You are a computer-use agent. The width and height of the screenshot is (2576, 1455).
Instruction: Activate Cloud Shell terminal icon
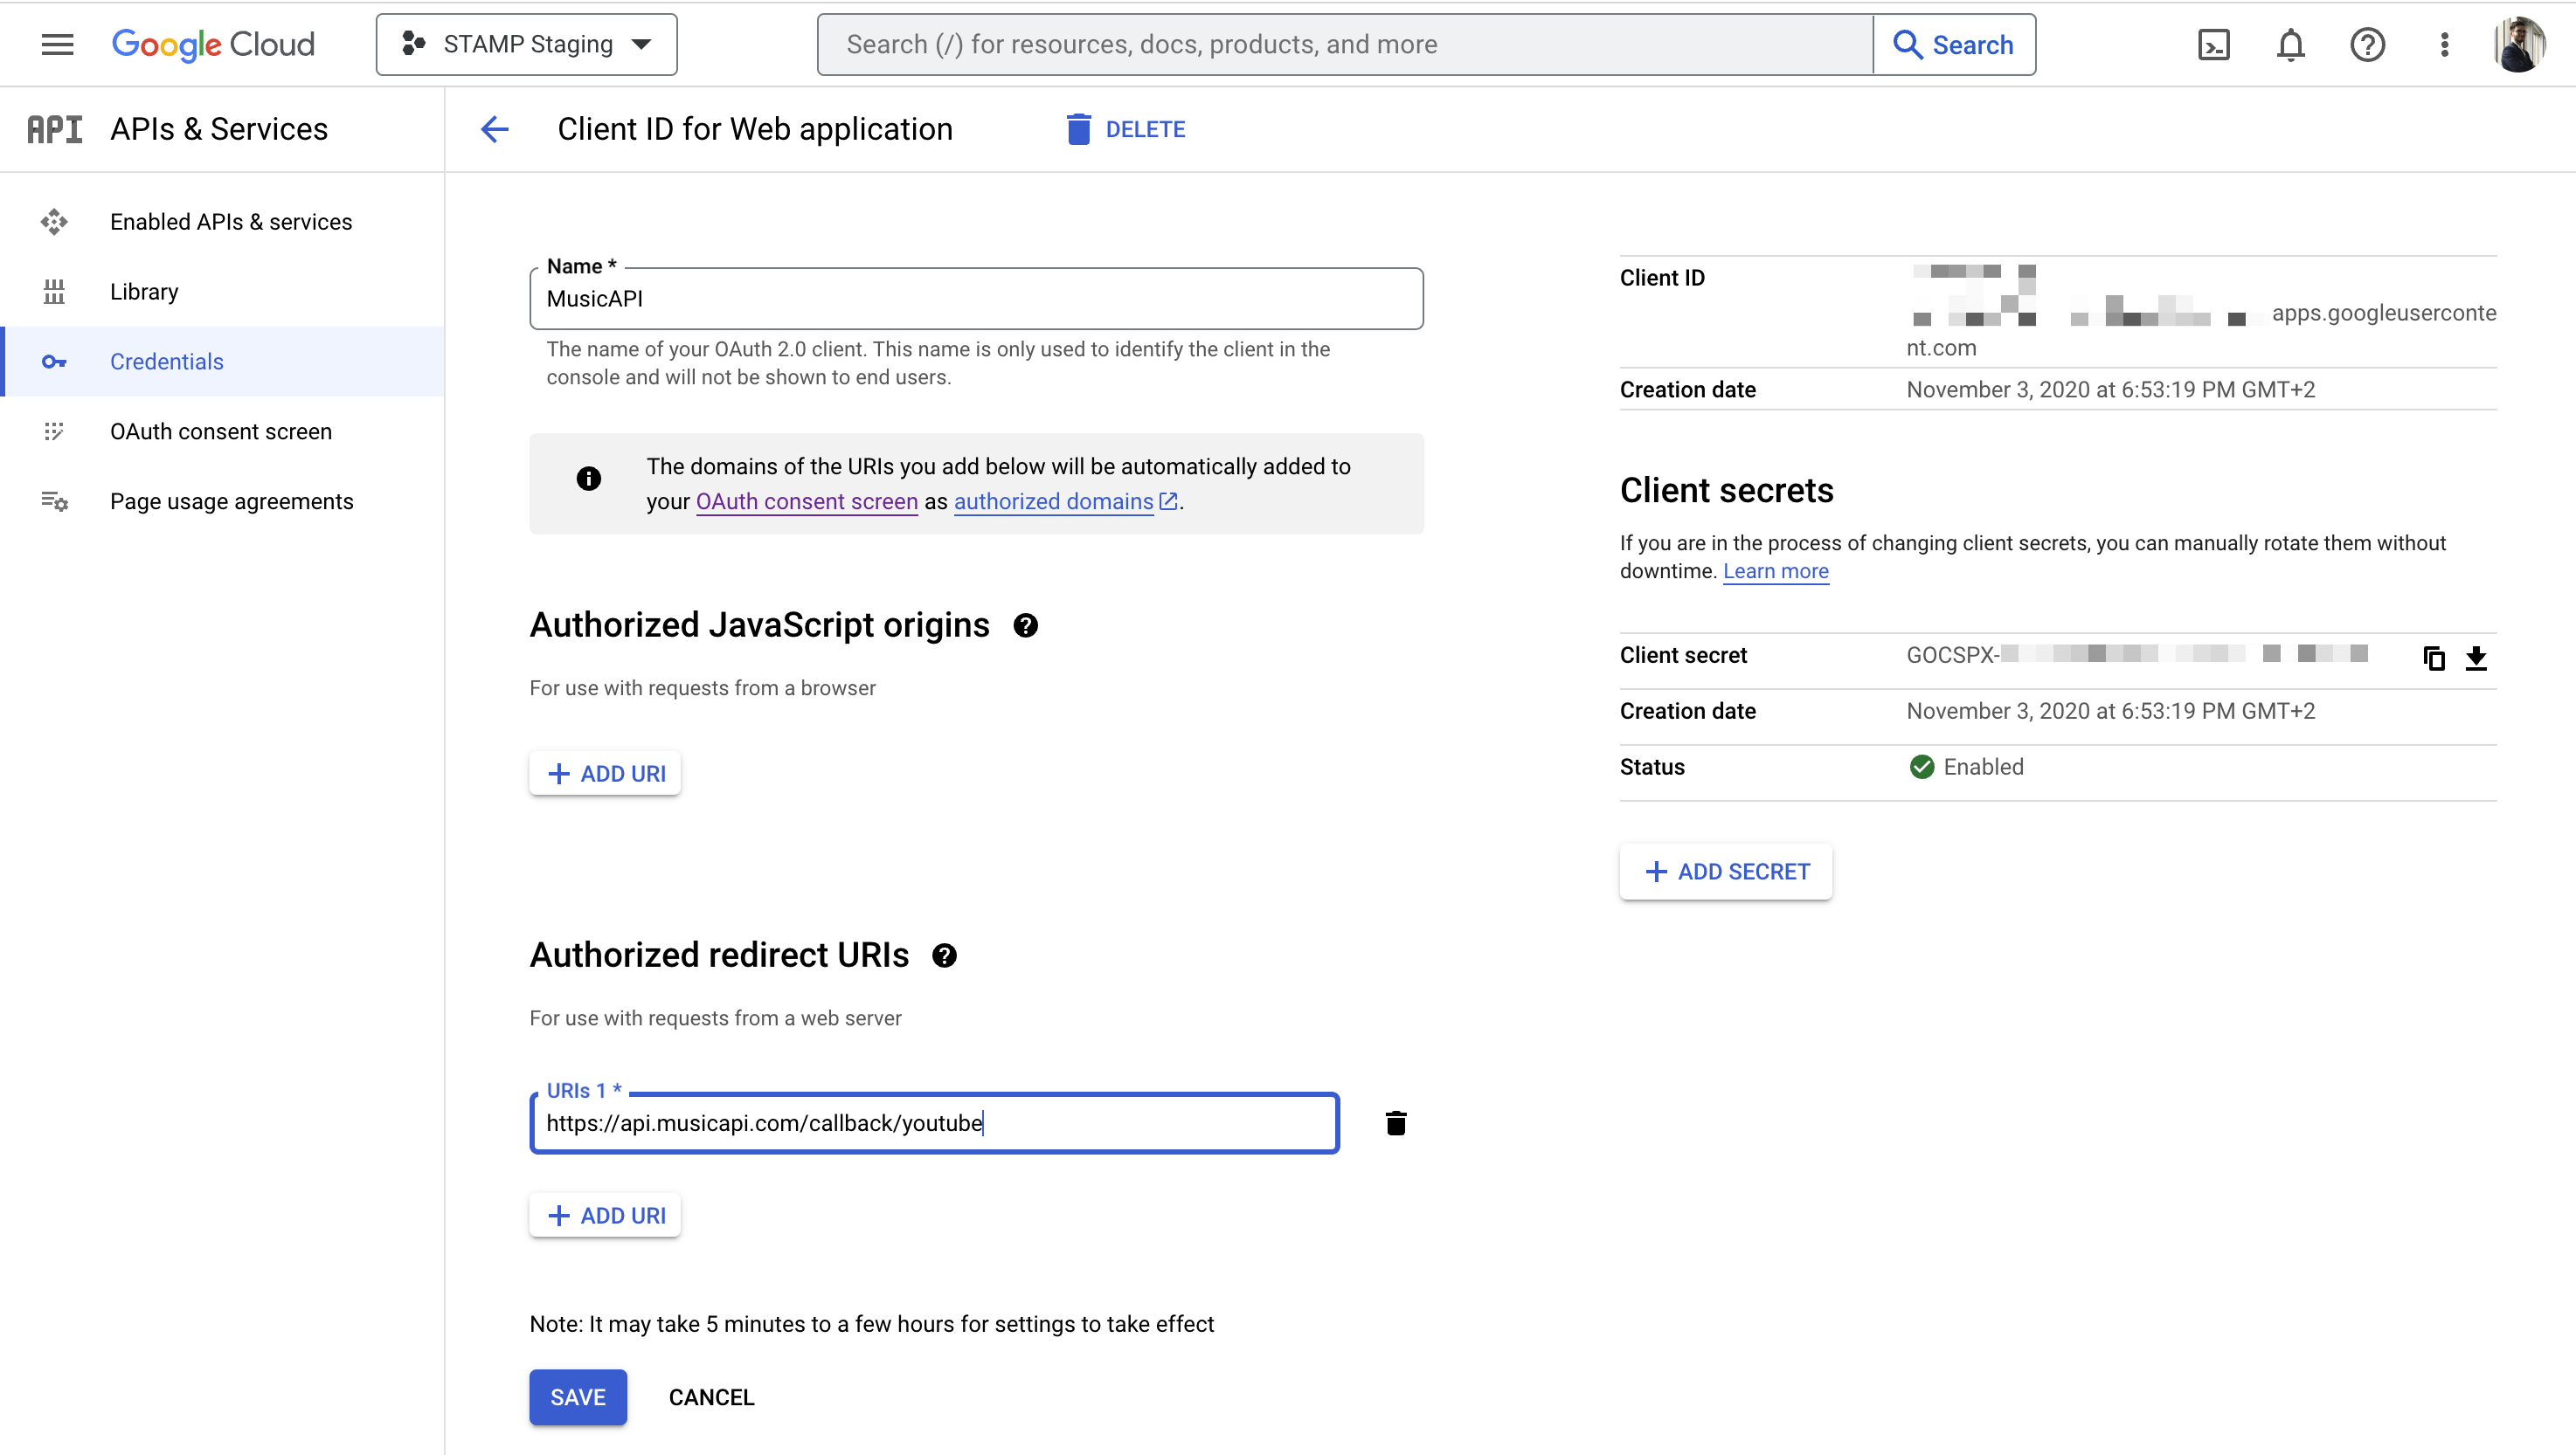click(2213, 44)
